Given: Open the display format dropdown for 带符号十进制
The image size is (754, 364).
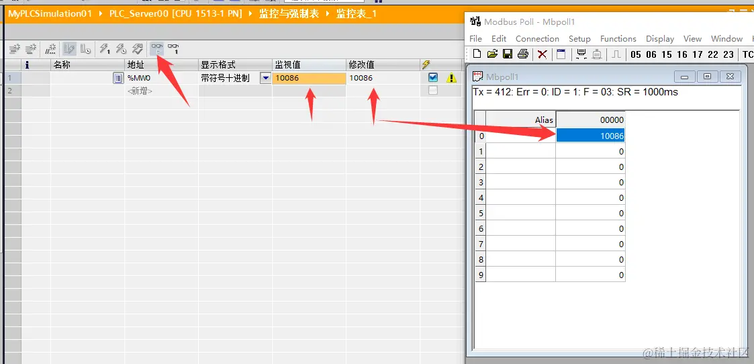Looking at the screenshot, I should (265, 78).
